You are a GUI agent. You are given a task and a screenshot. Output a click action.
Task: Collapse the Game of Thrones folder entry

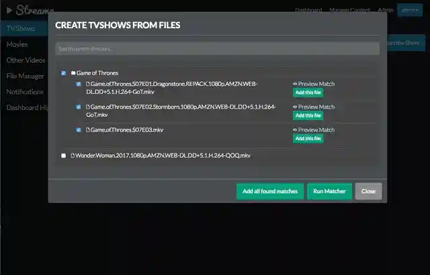tap(97, 73)
